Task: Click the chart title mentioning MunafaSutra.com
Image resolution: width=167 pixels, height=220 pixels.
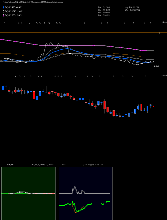Action: point(33,2)
